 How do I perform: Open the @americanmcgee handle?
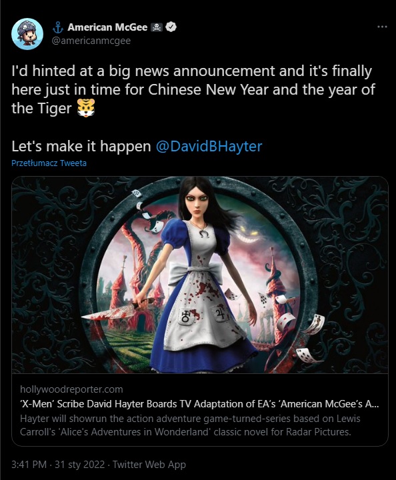pos(91,41)
